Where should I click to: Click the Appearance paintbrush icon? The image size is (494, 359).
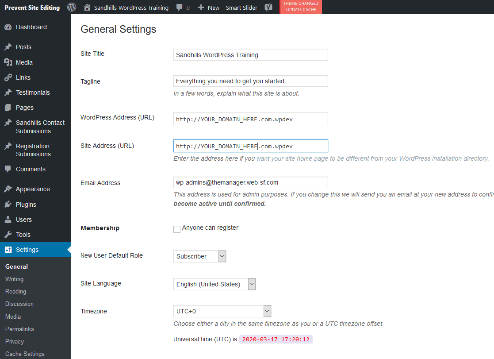pos(8,189)
